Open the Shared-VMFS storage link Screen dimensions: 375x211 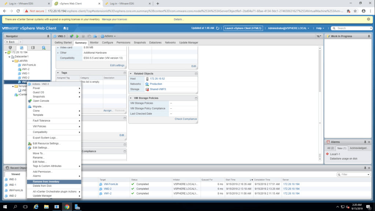pyautogui.click(x=158, y=89)
